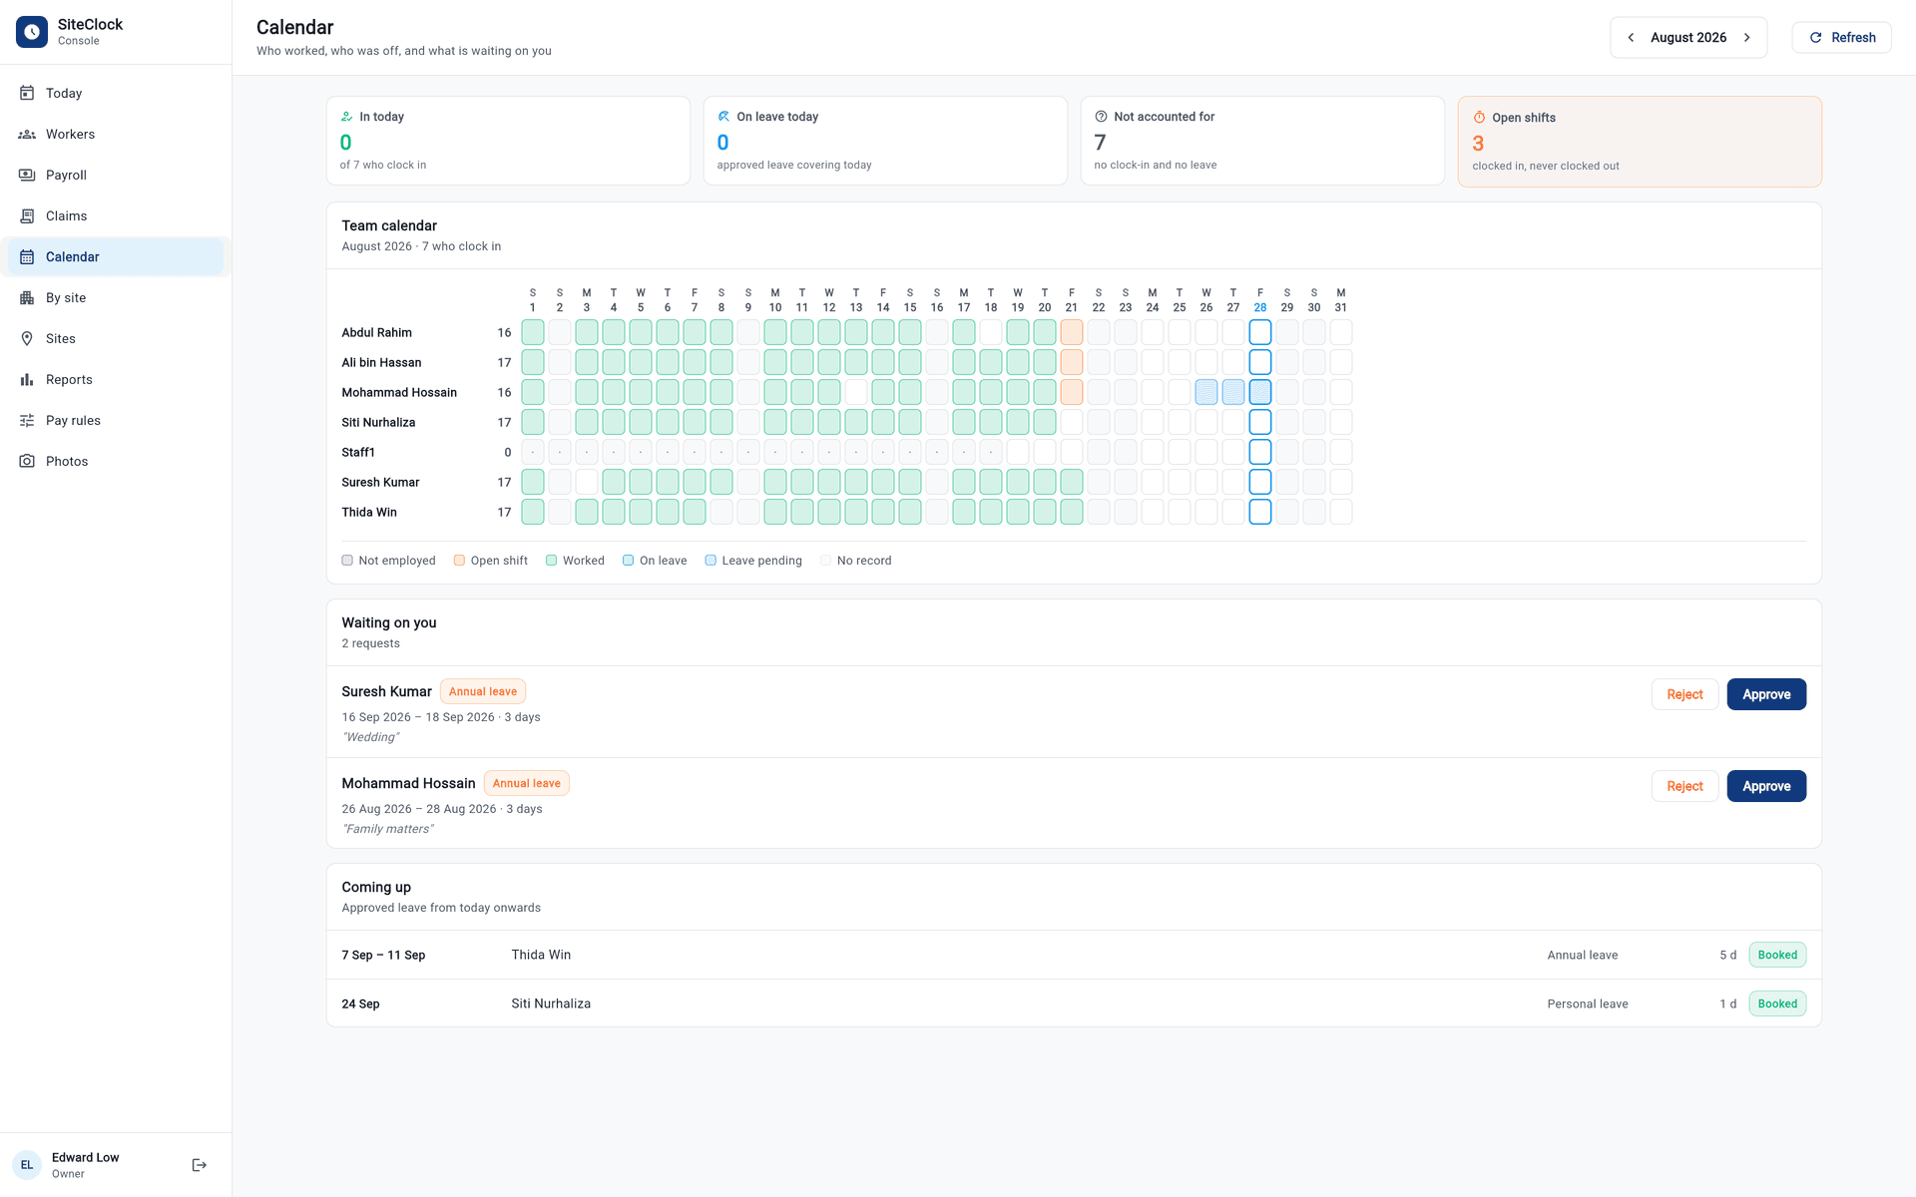Click the Annual leave tag beside Mohammad Hossain
1916x1197 pixels.
(527, 783)
